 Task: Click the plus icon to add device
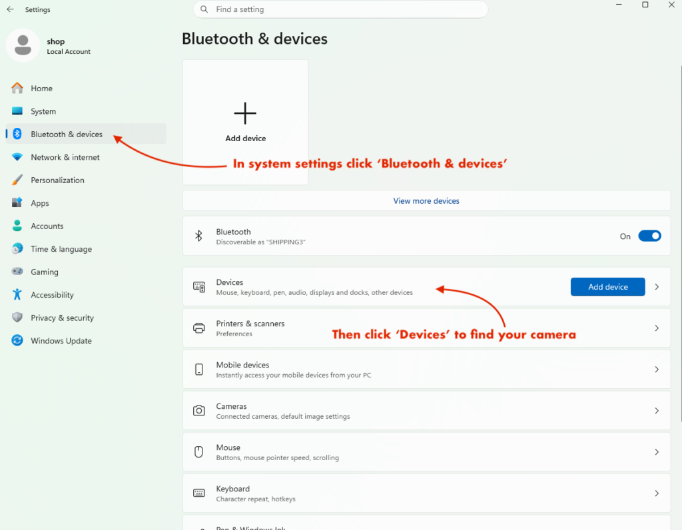(x=245, y=113)
